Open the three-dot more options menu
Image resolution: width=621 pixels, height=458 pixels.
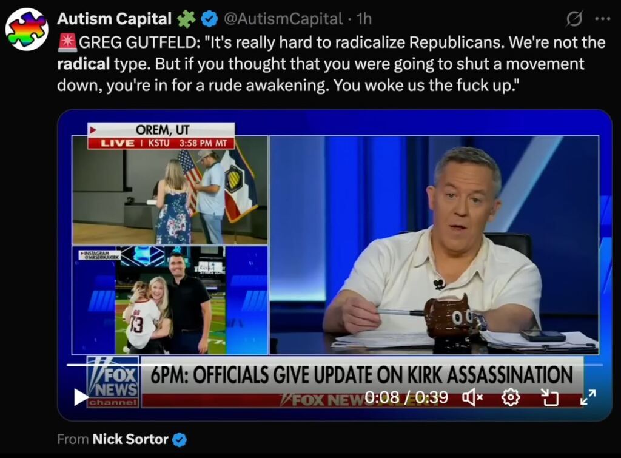(603, 19)
